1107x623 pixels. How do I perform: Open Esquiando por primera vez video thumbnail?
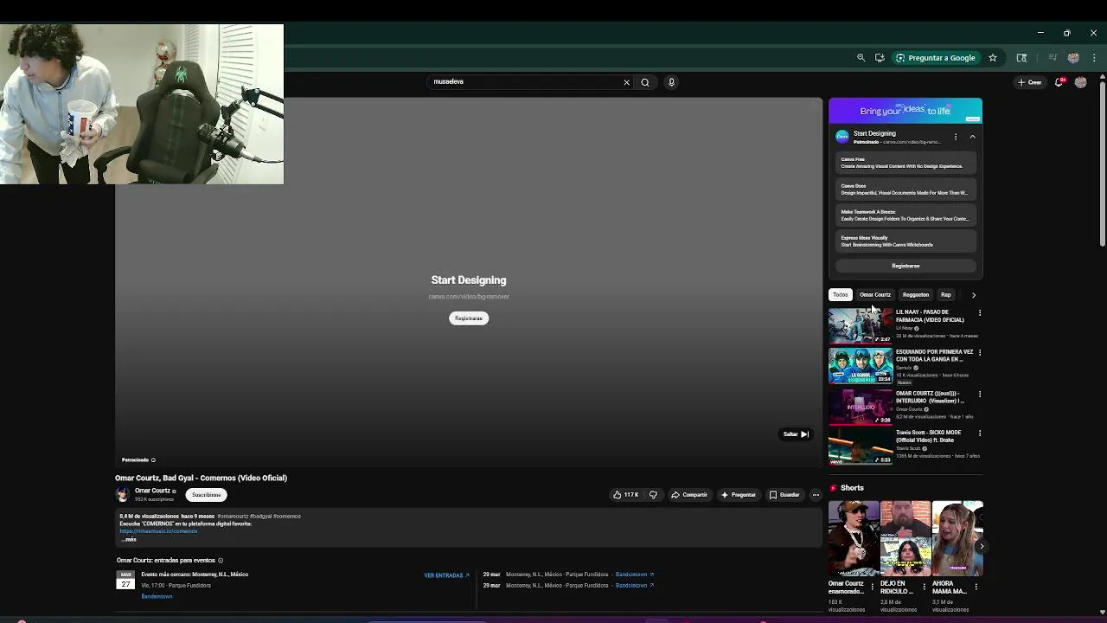861,366
